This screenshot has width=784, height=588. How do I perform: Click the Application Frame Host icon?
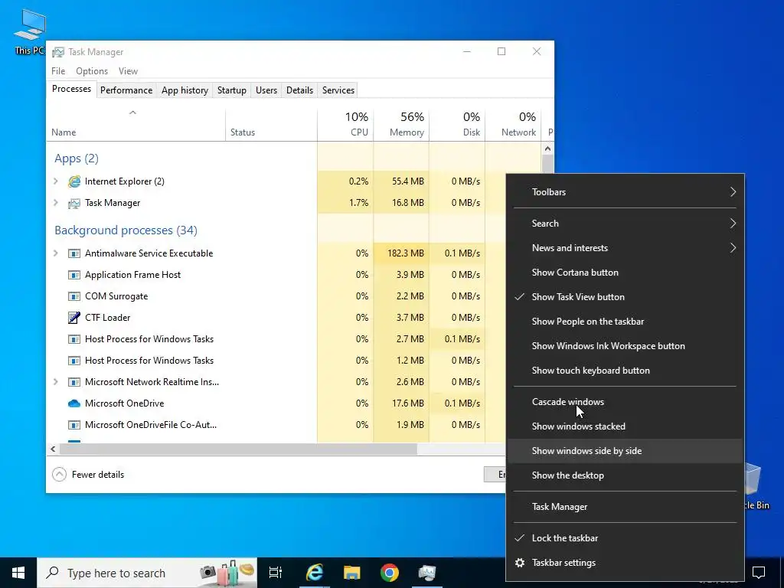pyautogui.click(x=74, y=275)
